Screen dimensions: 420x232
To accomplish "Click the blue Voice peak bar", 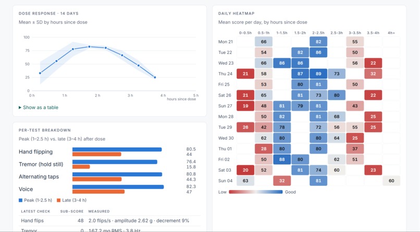I will [118, 187].
